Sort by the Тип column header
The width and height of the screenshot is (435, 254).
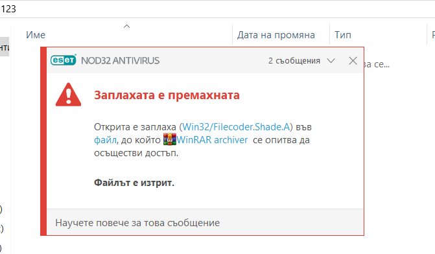tap(342, 35)
